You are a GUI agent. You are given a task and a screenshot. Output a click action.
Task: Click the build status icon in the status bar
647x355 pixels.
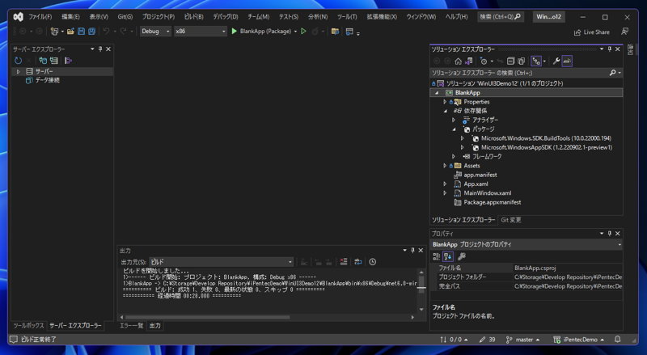click(14, 340)
